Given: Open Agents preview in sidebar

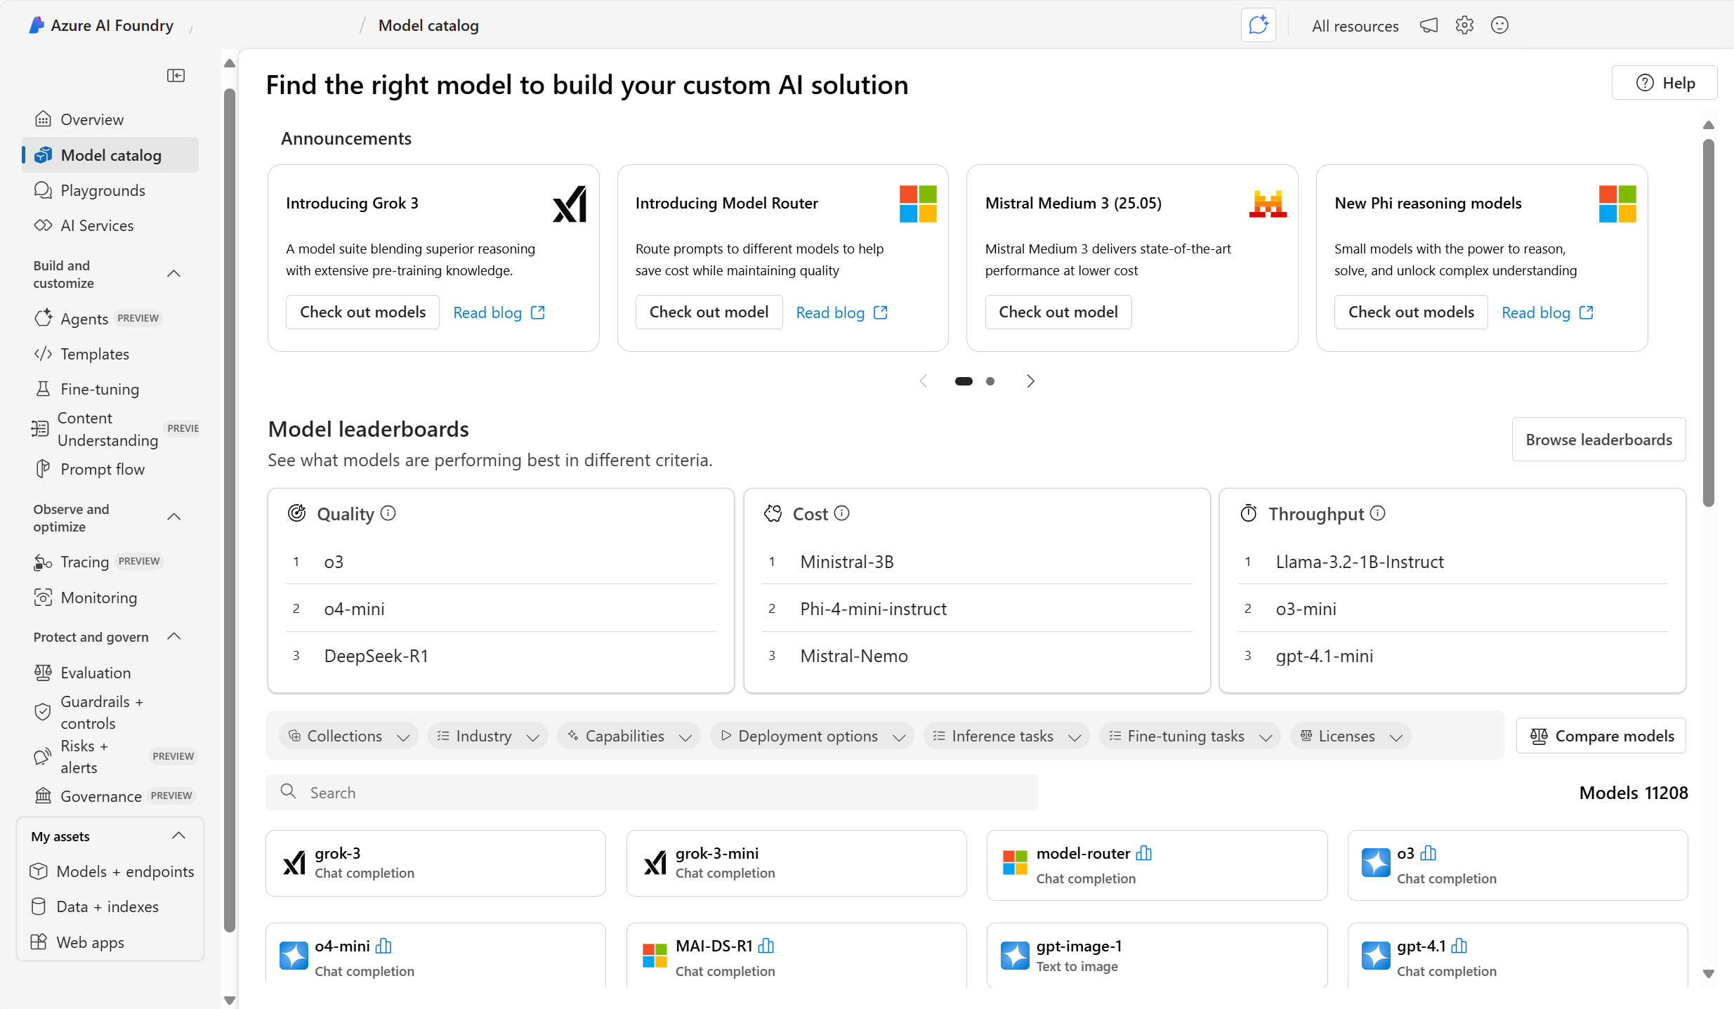Looking at the screenshot, I should tap(110, 319).
